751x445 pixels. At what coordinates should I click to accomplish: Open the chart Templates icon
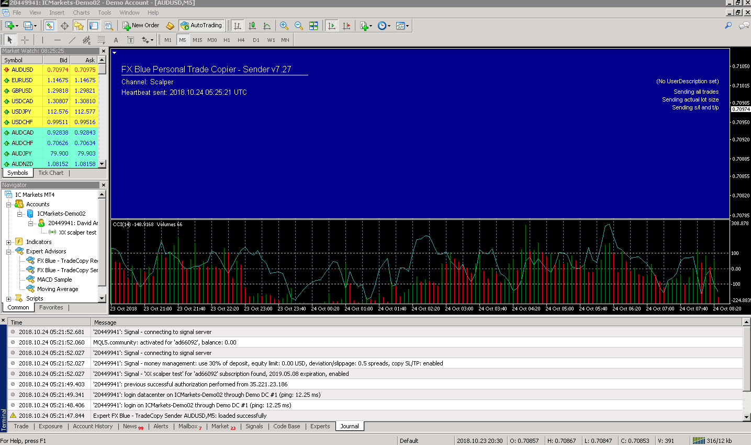tap(400, 25)
